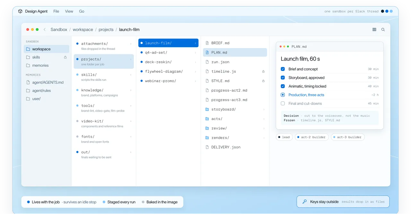The image size is (411, 220).
Task: Click the memories folder icon in sidebar
Action: pos(28,65)
